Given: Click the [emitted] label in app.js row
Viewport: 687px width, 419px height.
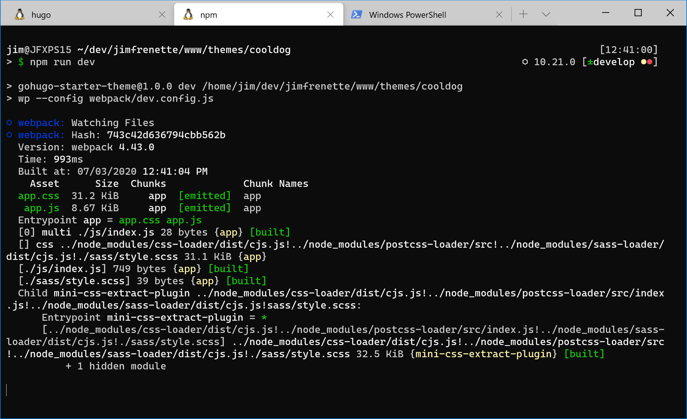Looking at the screenshot, I should click(205, 208).
